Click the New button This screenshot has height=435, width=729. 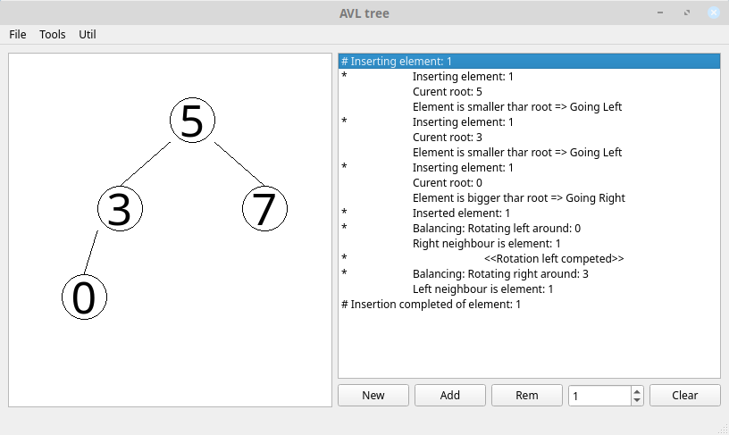373,396
